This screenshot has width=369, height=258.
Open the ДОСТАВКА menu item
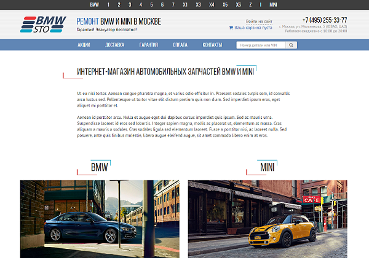pos(114,45)
